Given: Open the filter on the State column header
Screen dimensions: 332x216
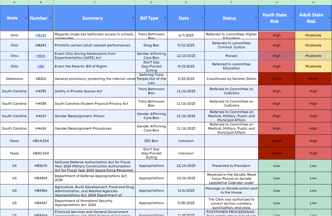Looking at the screenshot, I should point(26,18).
